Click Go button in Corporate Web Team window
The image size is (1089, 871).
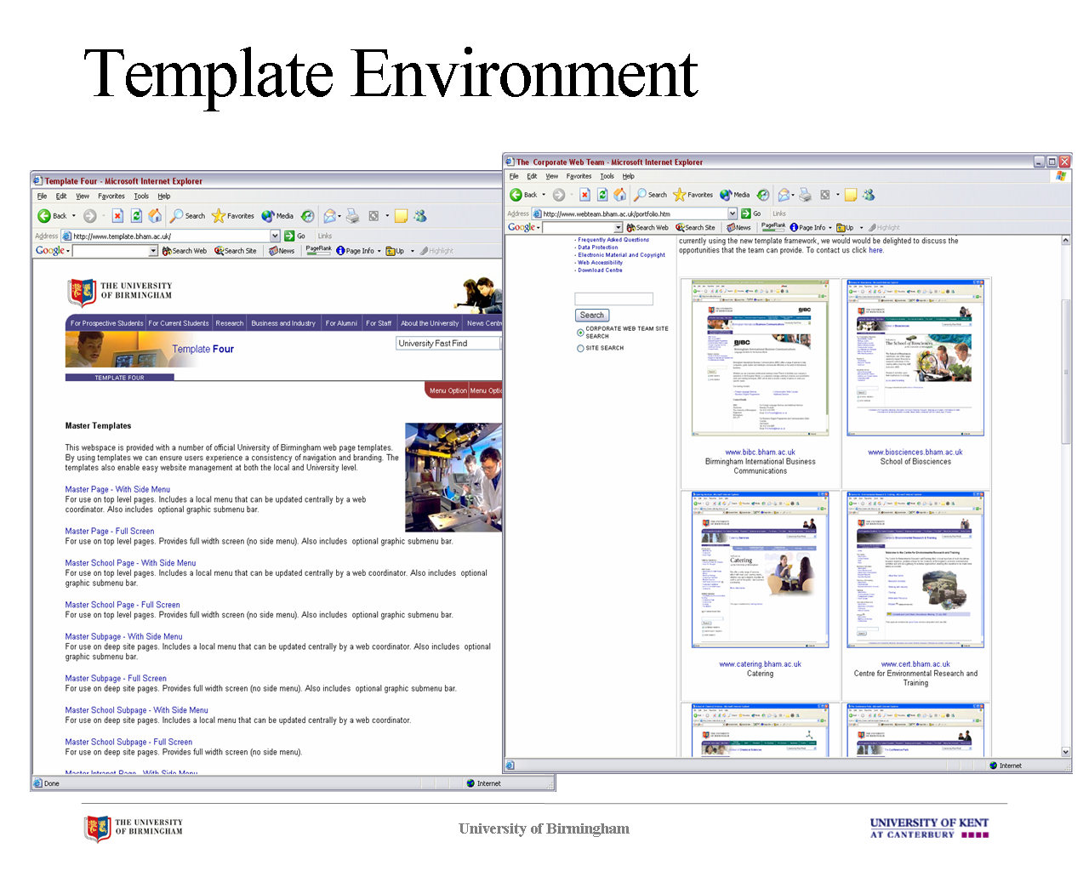click(x=750, y=213)
